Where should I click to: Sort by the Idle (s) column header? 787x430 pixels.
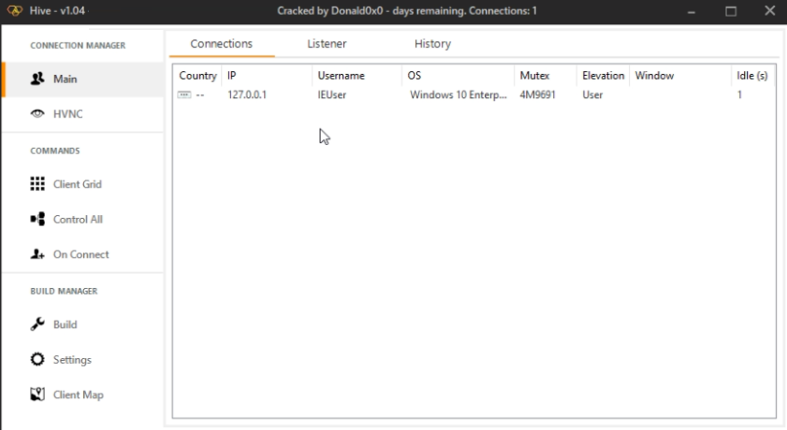point(751,76)
